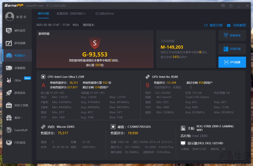Click memory name Micron DDR5
The height and width of the screenshot is (166, 253).
tap(65, 127)
